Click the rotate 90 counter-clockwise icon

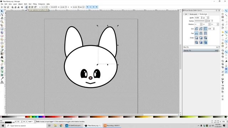click(12, 7)
